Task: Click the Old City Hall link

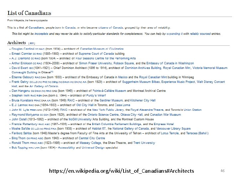Action: [x=85, y=105]
